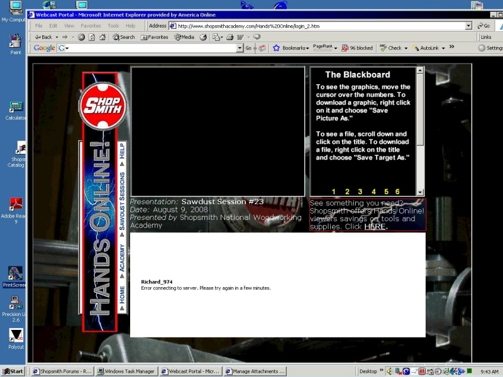
Task: Go to home page via Home icon
Action: click(x=102, y=37)
